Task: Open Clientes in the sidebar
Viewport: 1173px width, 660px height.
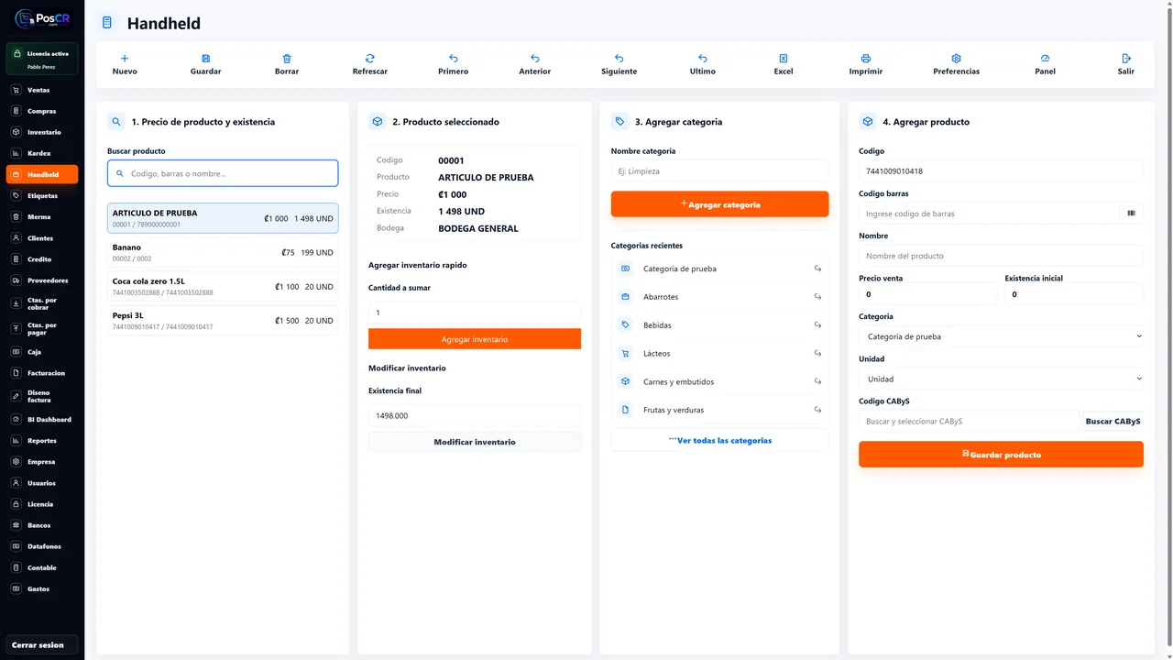Action: pyautogui.click(x=42, y=237)
